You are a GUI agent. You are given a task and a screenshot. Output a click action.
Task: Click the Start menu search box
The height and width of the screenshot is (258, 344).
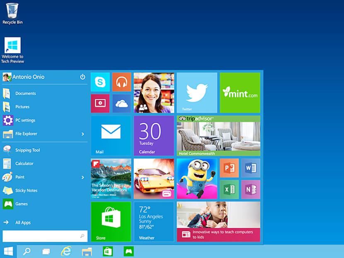click(x=45, y=236)
